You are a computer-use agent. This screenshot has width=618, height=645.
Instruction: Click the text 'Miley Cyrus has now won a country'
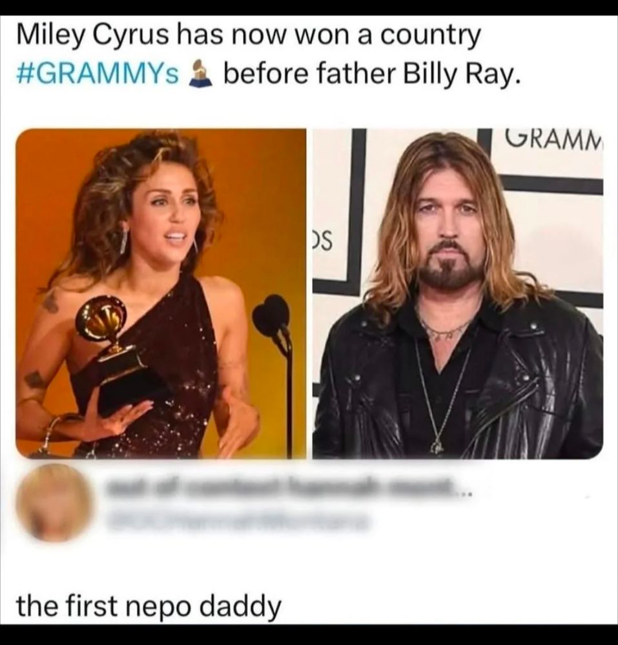[x=249, y=37]
